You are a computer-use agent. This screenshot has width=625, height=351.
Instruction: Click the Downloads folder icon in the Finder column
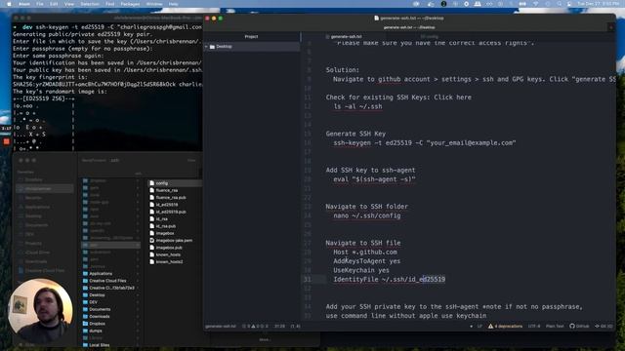(x=85, y=317)
